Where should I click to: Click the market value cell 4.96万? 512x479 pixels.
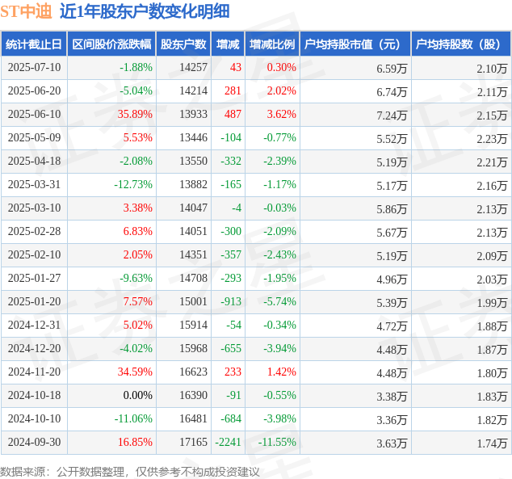pos(392,279)
